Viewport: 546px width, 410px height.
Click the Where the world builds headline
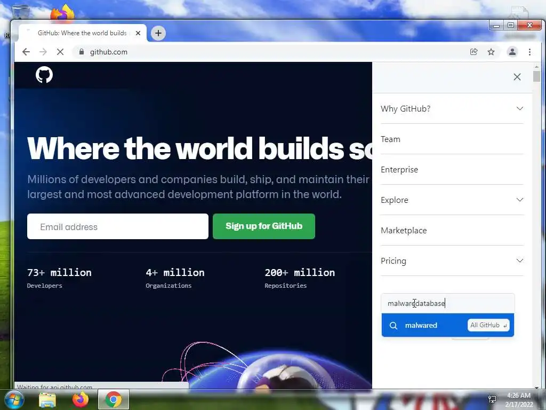199,148
